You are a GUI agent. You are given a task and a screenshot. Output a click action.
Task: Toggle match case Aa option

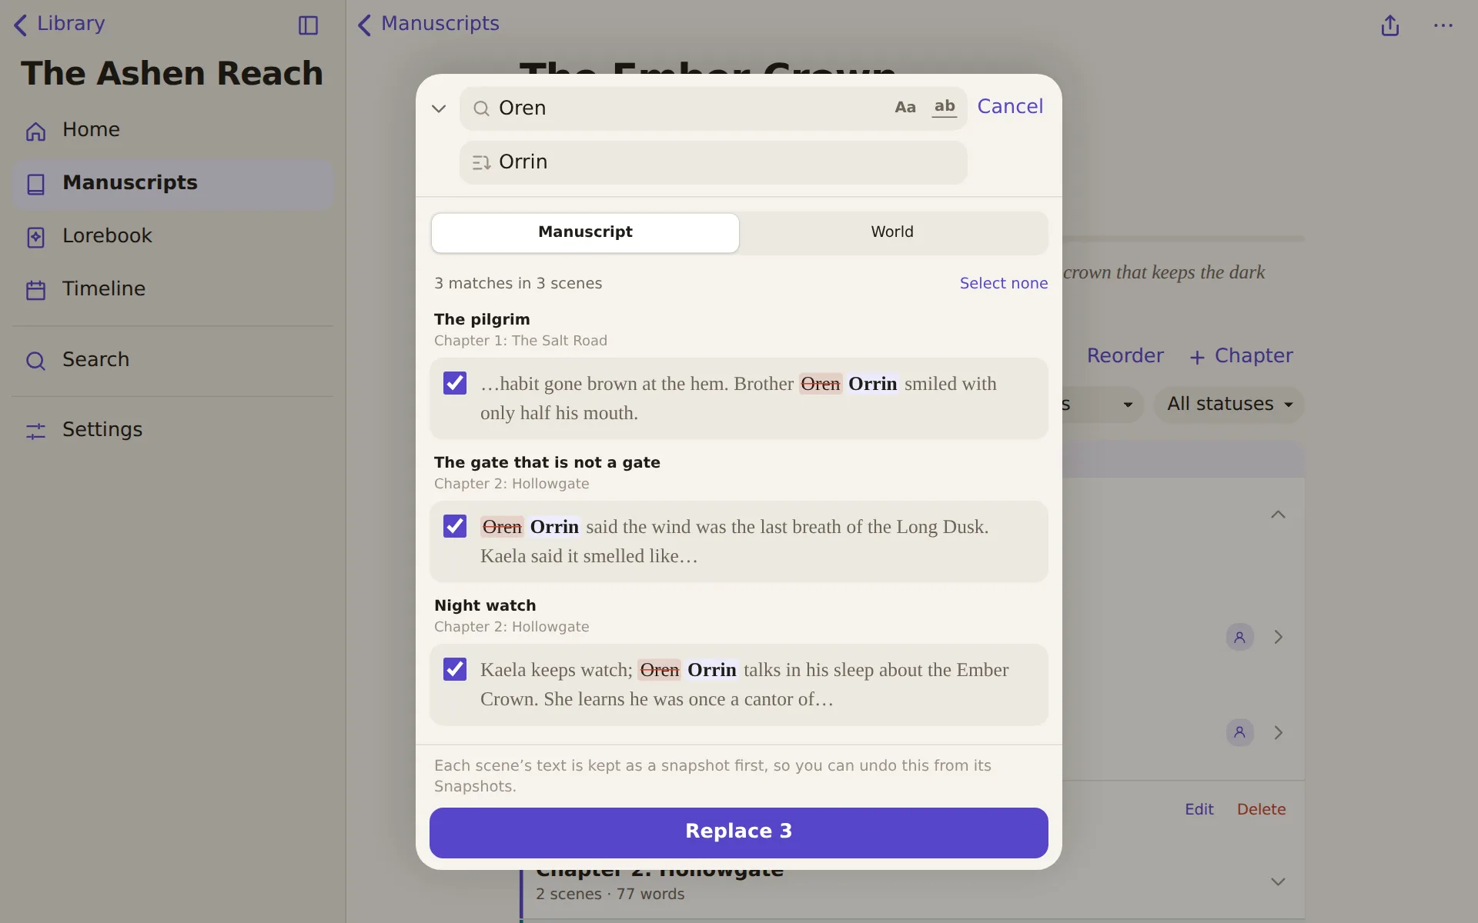(x=905, y=108)
